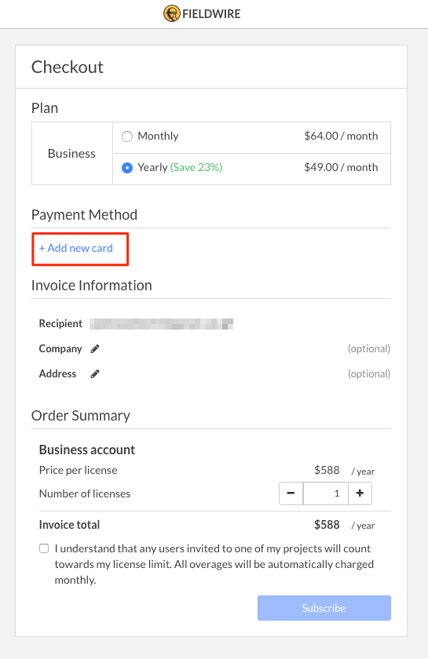Edit Address using the pencil icon
Image resolution: width=428 pixels, height=659 pixels.
[x=95, y=374]
